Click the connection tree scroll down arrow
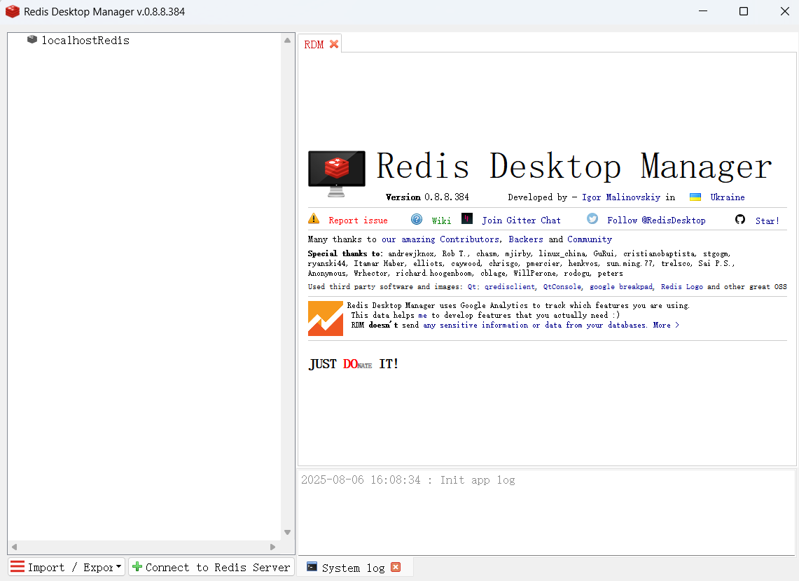This screenshot has width=799, height=581. point(287,532)
